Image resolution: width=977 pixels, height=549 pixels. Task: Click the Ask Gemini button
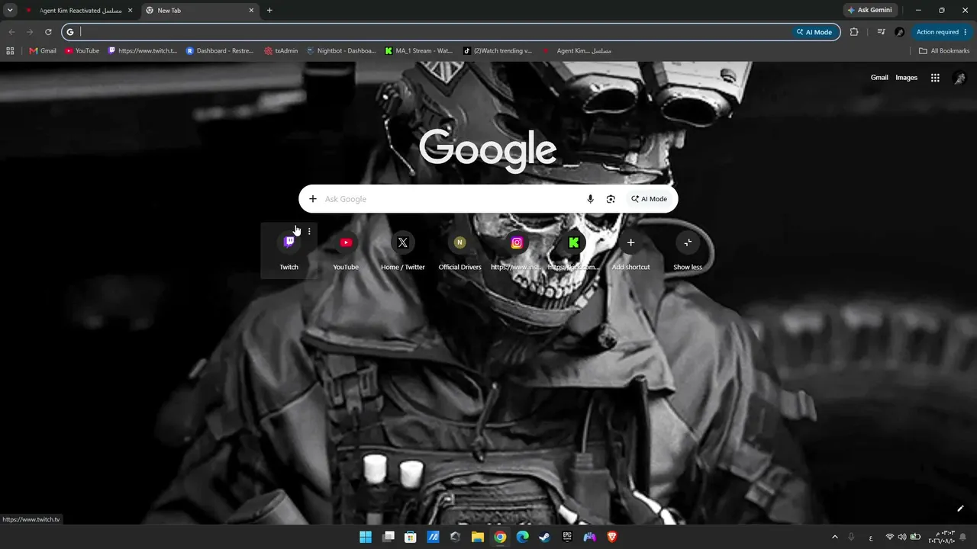[869, 11]
